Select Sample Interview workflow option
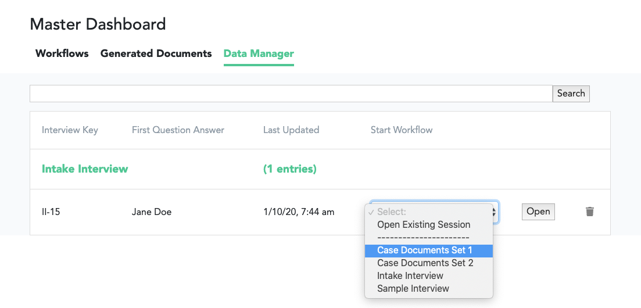This screenshot has width=641, height=308. click(x=413, y=289)
